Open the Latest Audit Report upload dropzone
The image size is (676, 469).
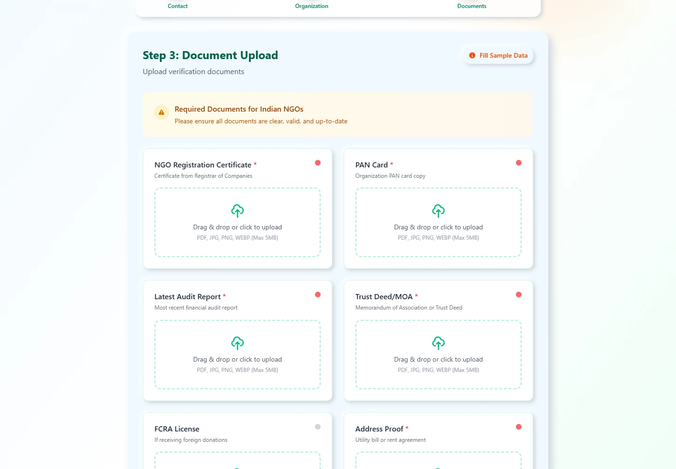(238, 355)
